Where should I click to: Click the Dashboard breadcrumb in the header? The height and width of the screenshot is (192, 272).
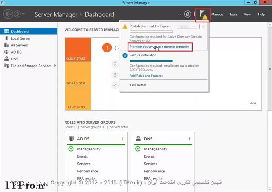coord(99,14)
